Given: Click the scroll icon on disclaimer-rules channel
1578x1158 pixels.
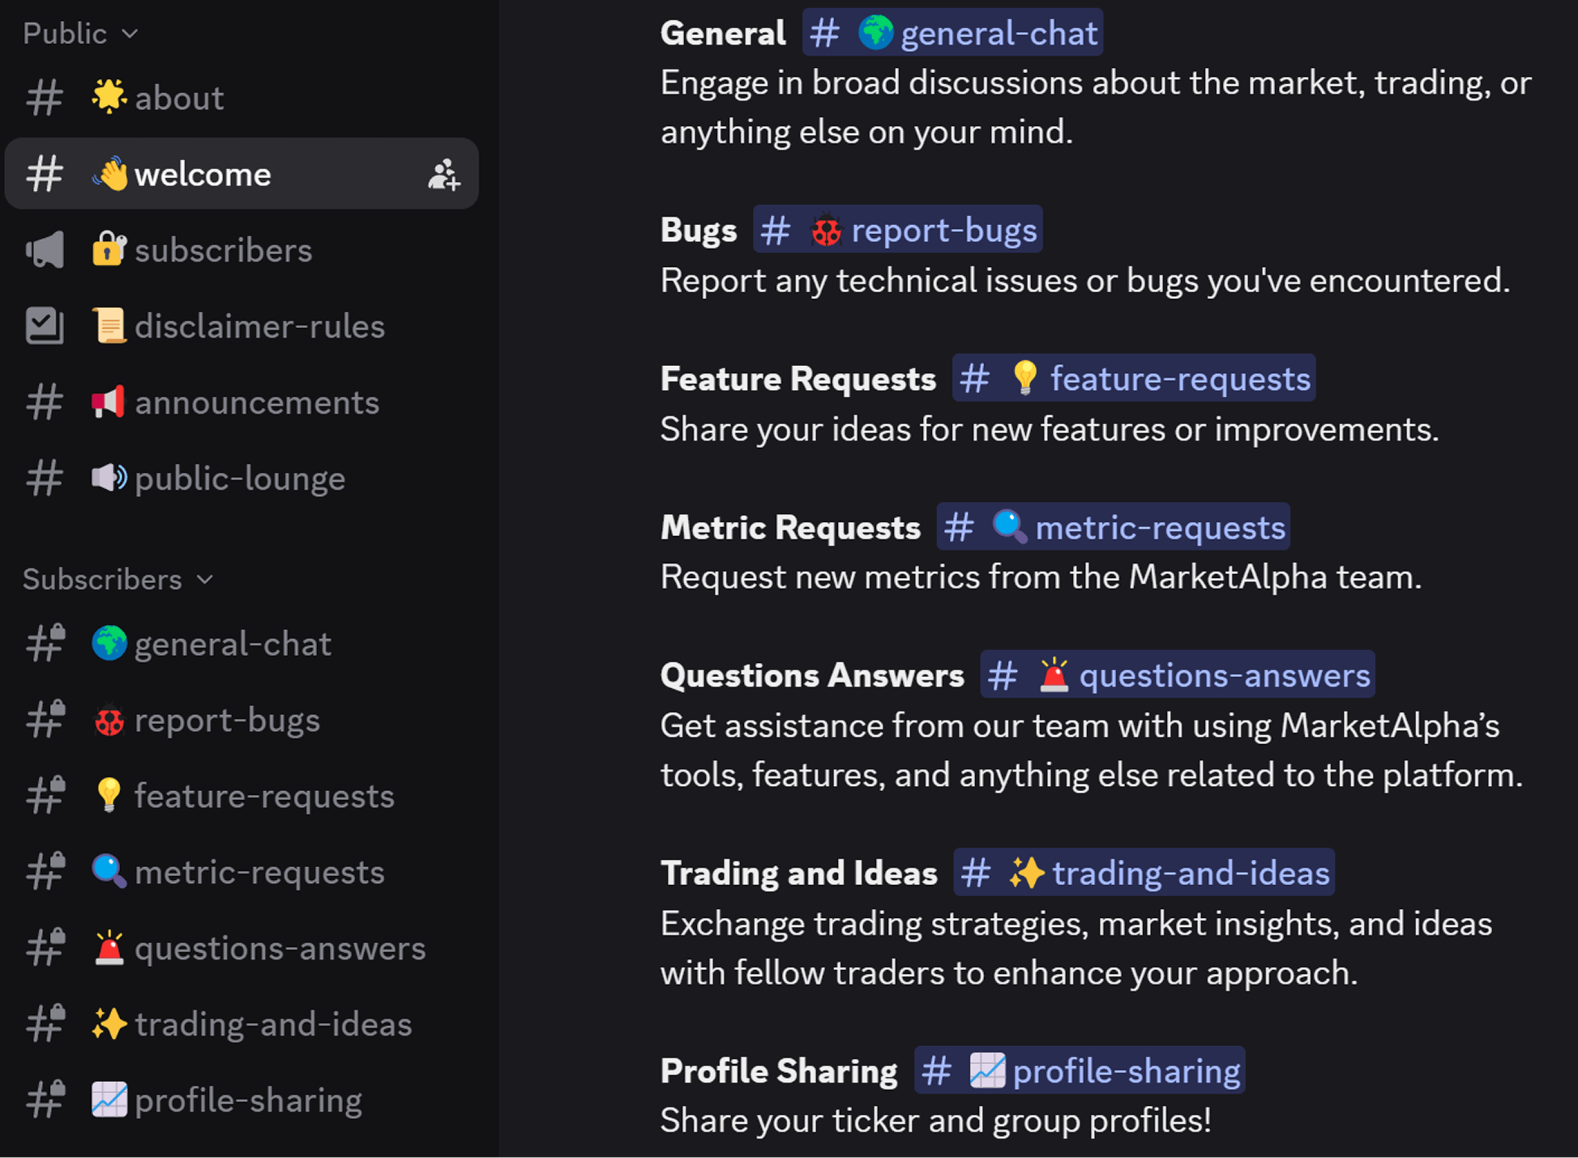Looking at the screenshot, I should [110, 326].
